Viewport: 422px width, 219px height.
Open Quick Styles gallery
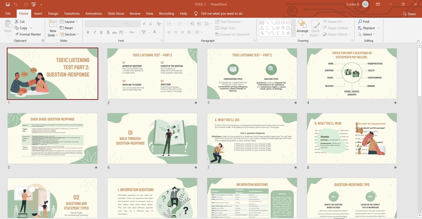pyautogui.click(x=315, y=28)
